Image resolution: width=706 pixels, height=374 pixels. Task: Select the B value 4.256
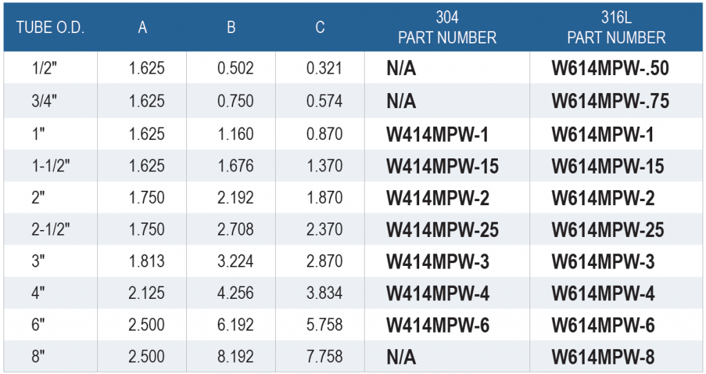(x=235, y=294)
